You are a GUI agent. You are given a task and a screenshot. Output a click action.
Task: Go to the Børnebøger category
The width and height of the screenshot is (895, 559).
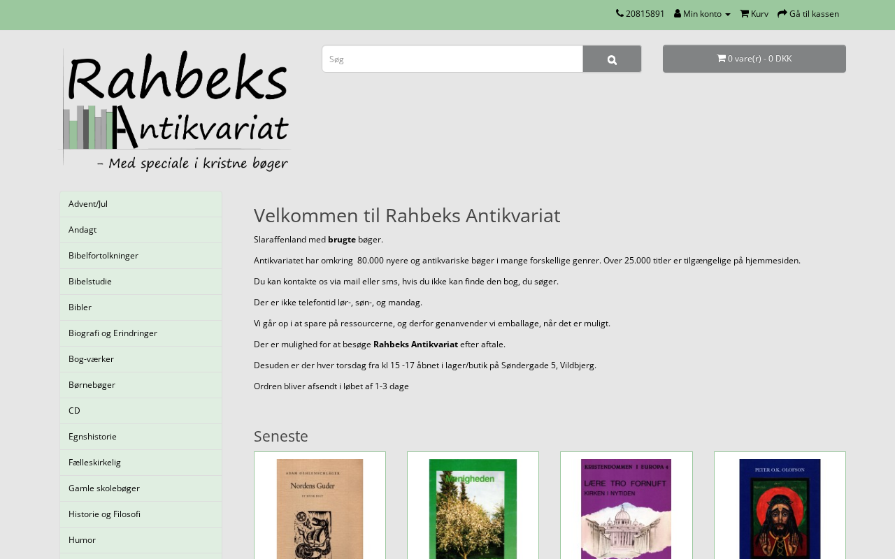[x=141, y=385]
